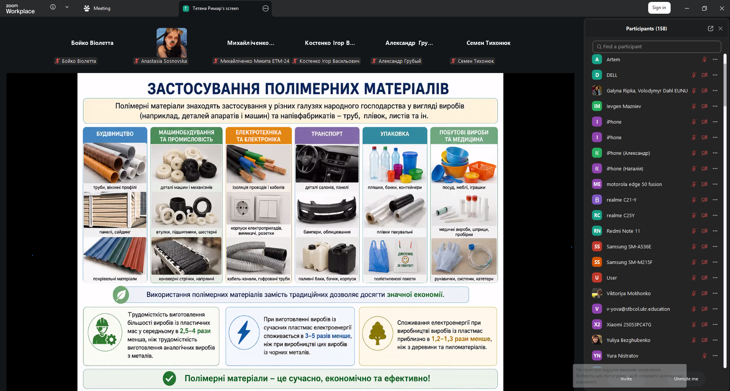Screen dimensions: 730x391
Task: Click muted microphone icon for Artem
Action: click(704, 59)
